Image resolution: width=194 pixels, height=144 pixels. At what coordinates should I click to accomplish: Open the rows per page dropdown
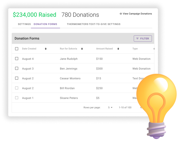tap(110, 108)
